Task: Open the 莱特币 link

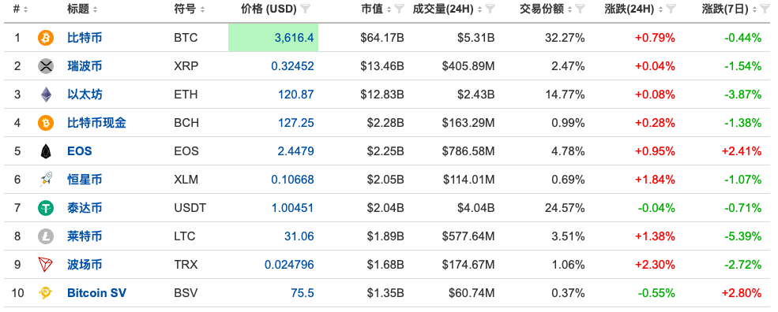Action: pyautogui.click(x=85, y=236)
